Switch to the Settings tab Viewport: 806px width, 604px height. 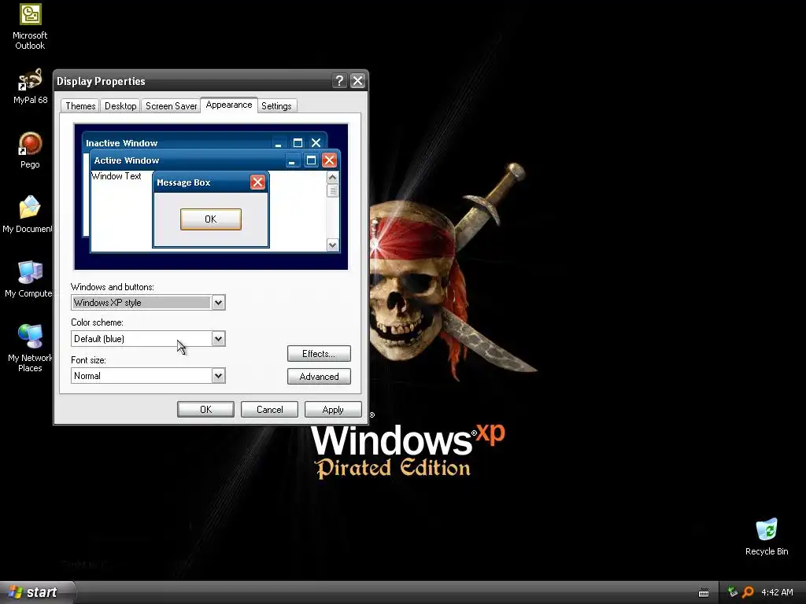pyautogui.click(x=276, y=106)
